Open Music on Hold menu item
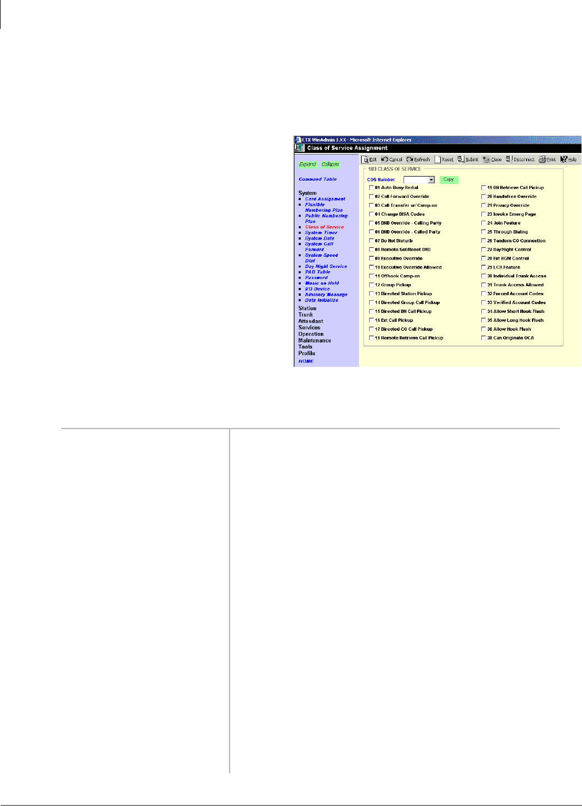Viewport: 582px width, 806px height. (322, 283)
